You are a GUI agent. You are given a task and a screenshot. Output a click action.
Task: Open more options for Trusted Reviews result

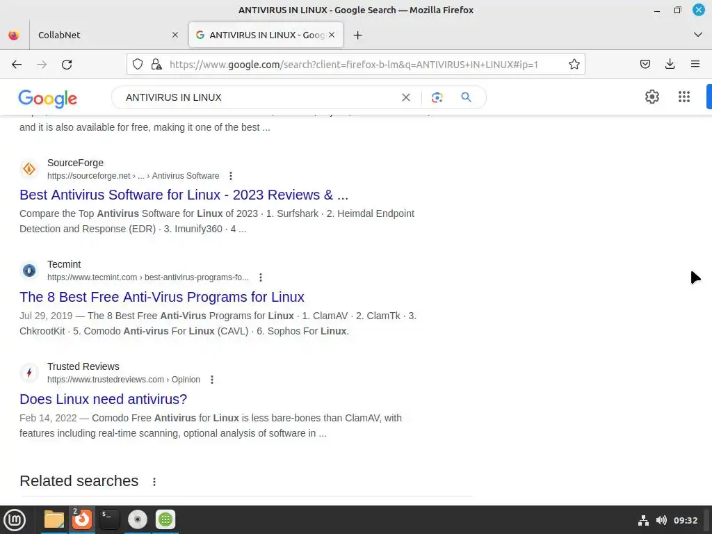click(x=211, y=379)
